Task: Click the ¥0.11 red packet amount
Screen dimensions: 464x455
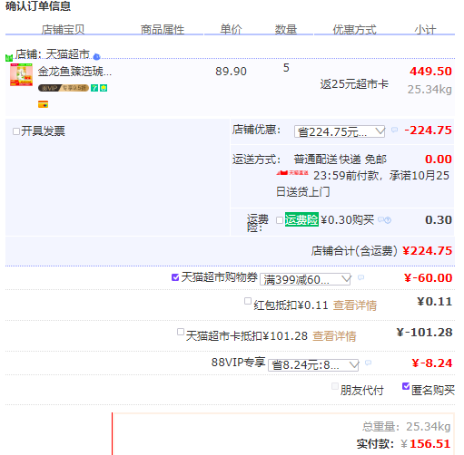Action: click(435, 302)
